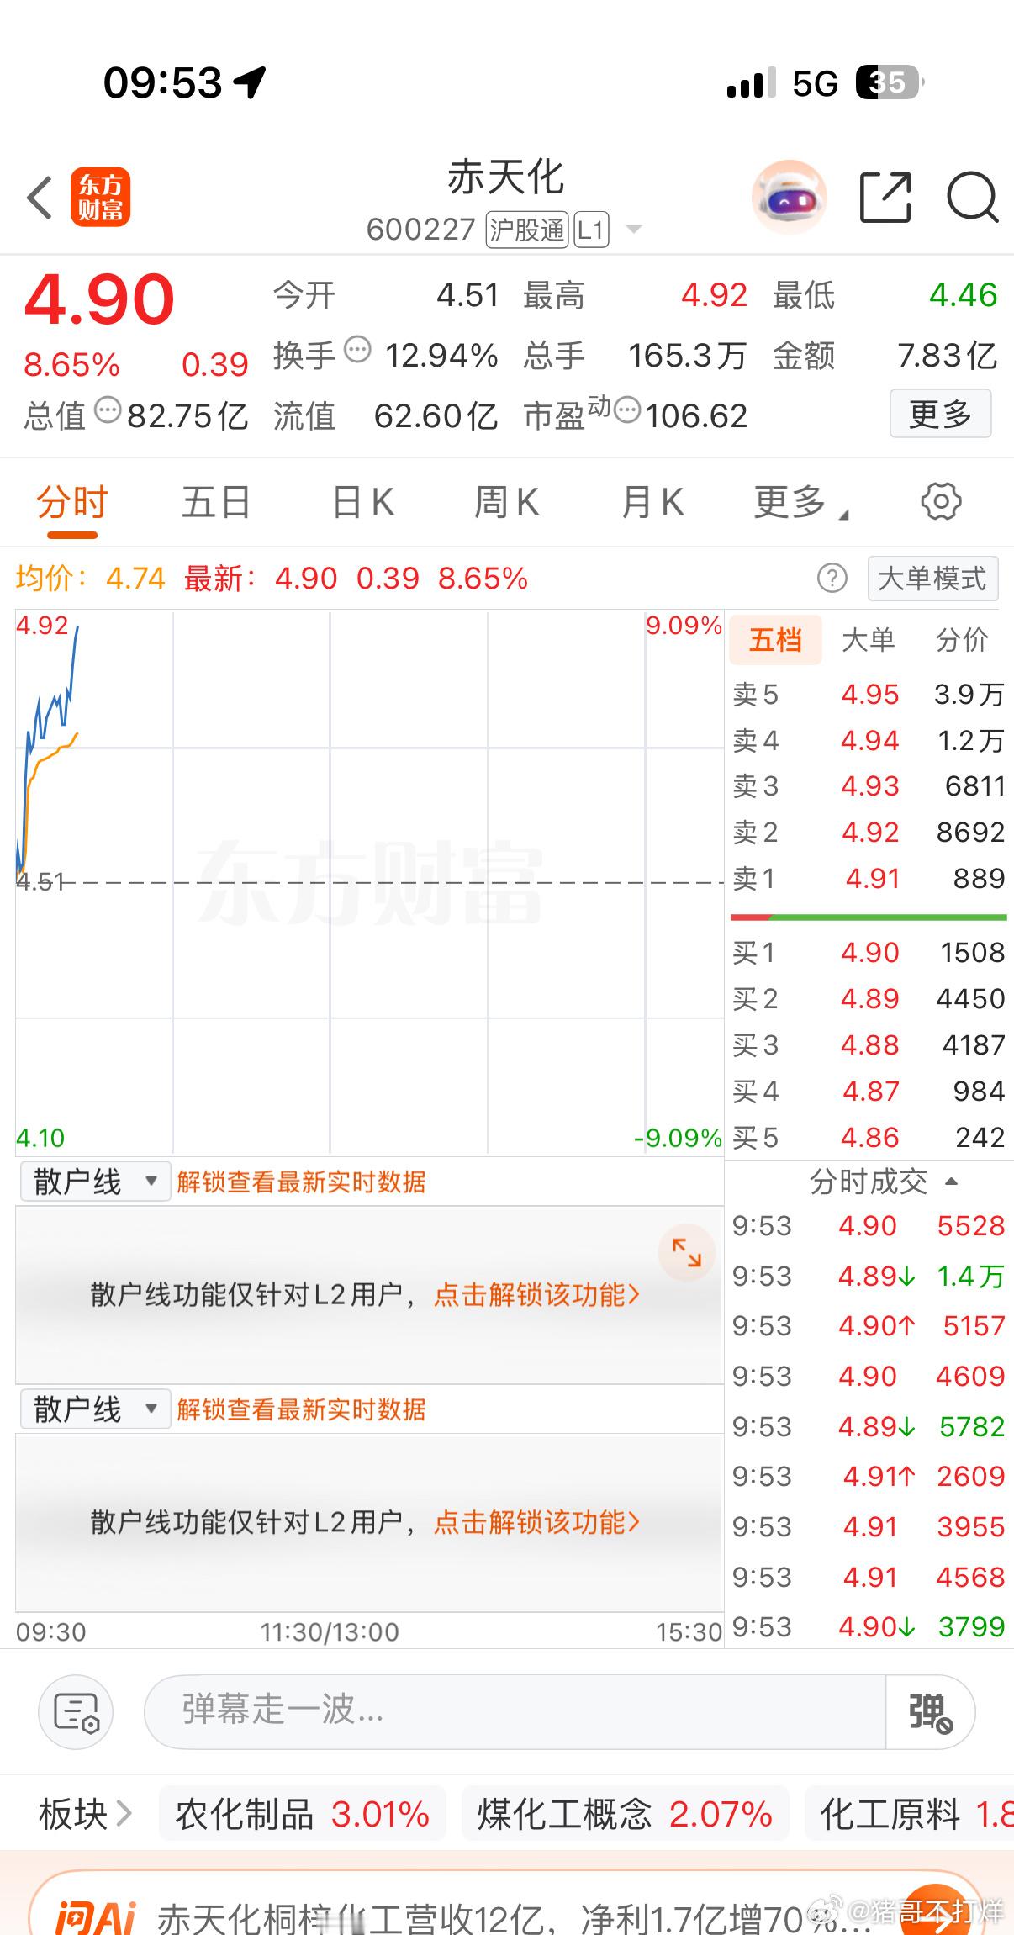Tap the 5G signal status indicator
This screenshot has width=1014, height=1935.
coord(815,82)
